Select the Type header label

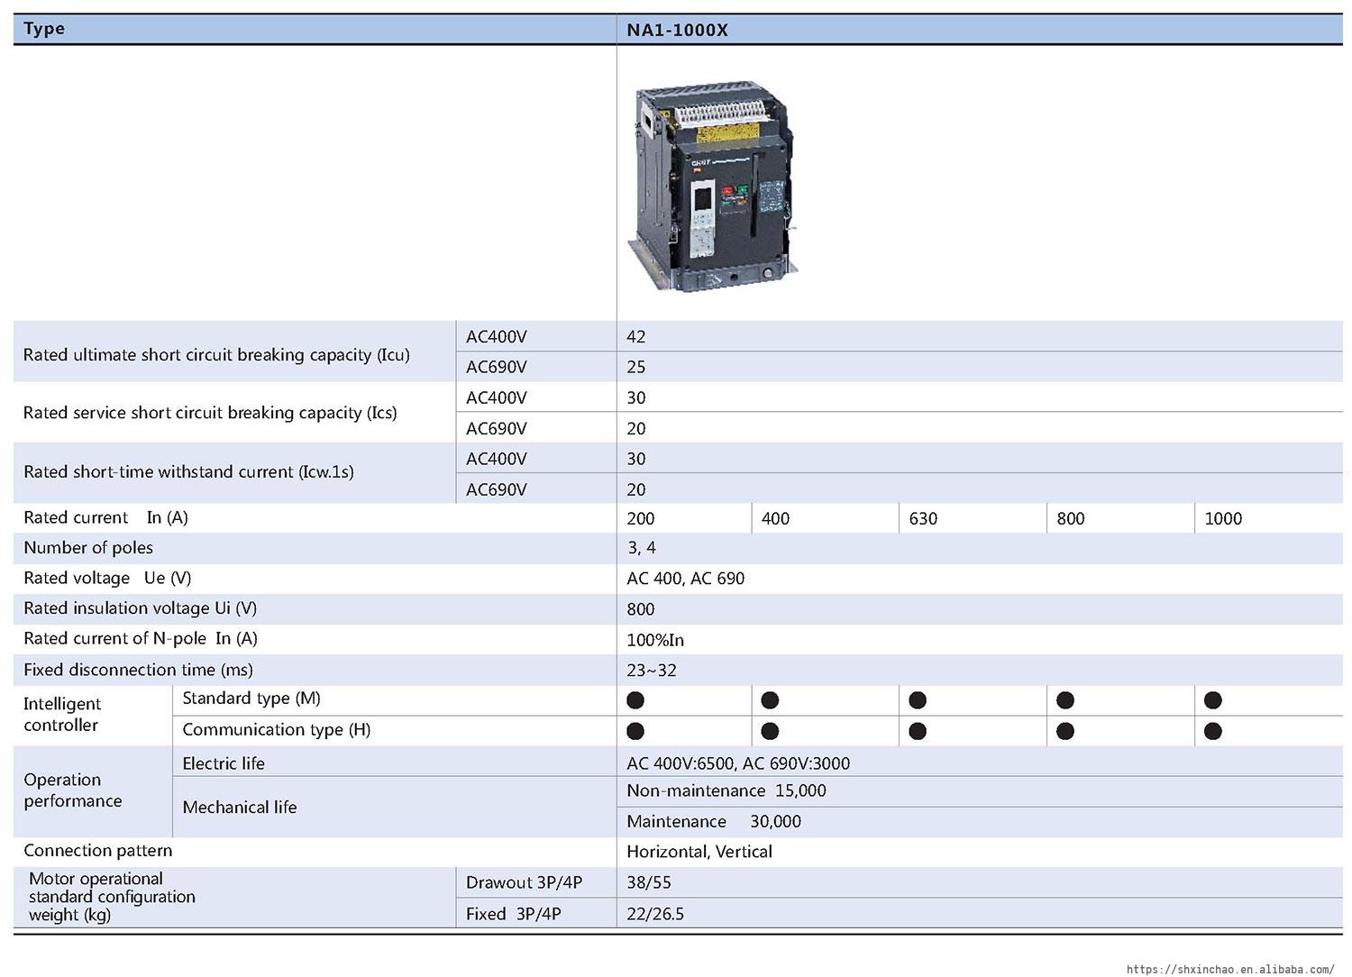tap(44, 29)
